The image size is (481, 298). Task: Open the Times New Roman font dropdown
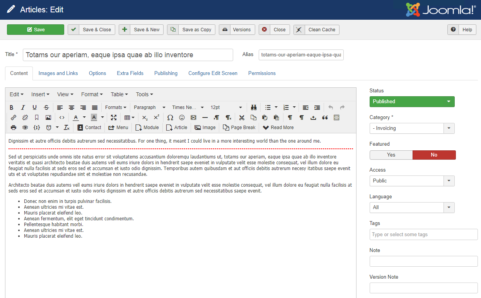[188, 107]
